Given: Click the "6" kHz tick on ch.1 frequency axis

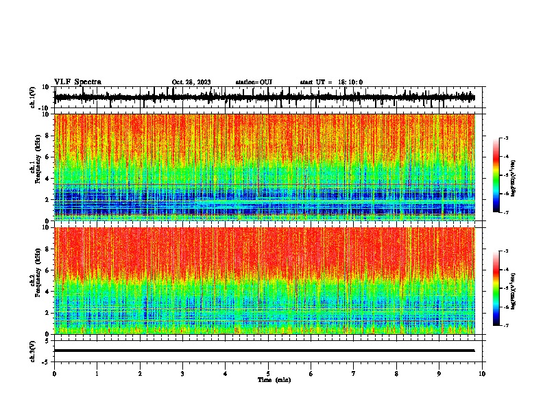Looking at the screenshot, I should click(47, 157).
